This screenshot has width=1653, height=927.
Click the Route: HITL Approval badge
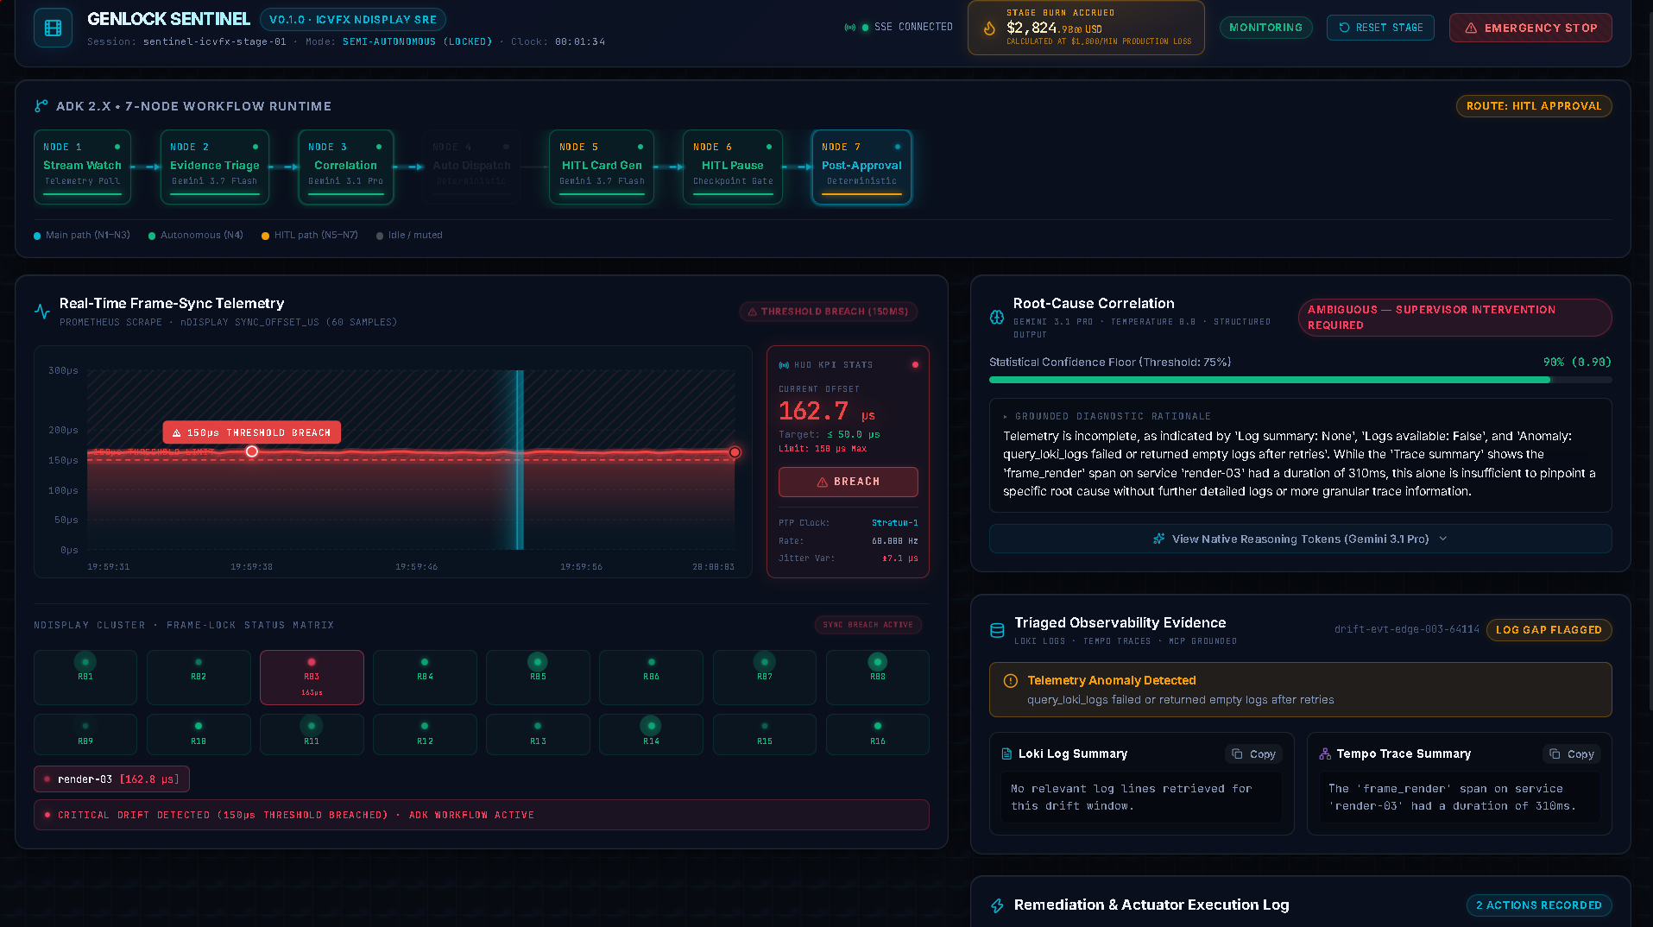click(1534, 106)
